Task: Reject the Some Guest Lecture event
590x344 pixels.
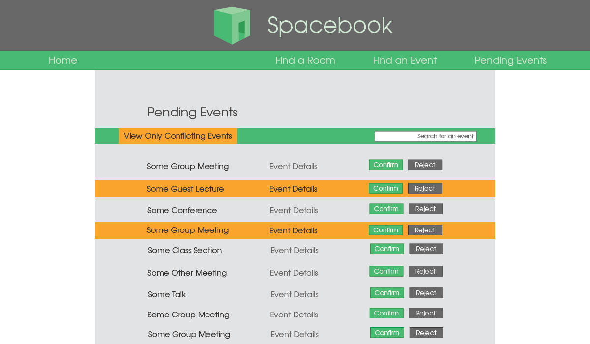Action: (x=425, y=188)
